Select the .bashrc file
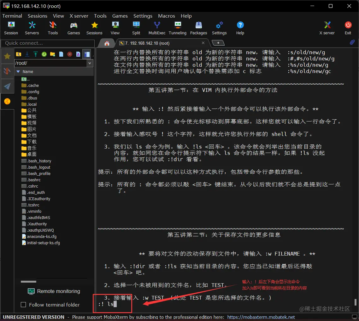This screenshot has width=359, height=321. coord(31,180)
